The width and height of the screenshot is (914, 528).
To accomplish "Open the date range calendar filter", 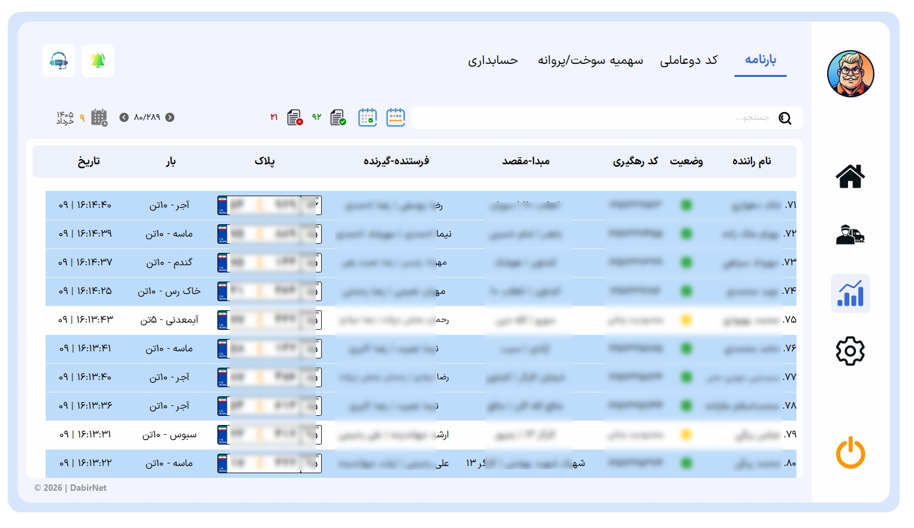I will coord(396,117).
